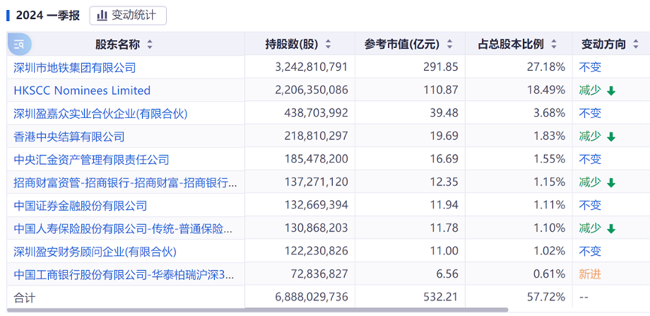Open 中央汇金资产管理有限责任公司 link
The height and width of the screenshot is (316, 650).
coord(91,159)
